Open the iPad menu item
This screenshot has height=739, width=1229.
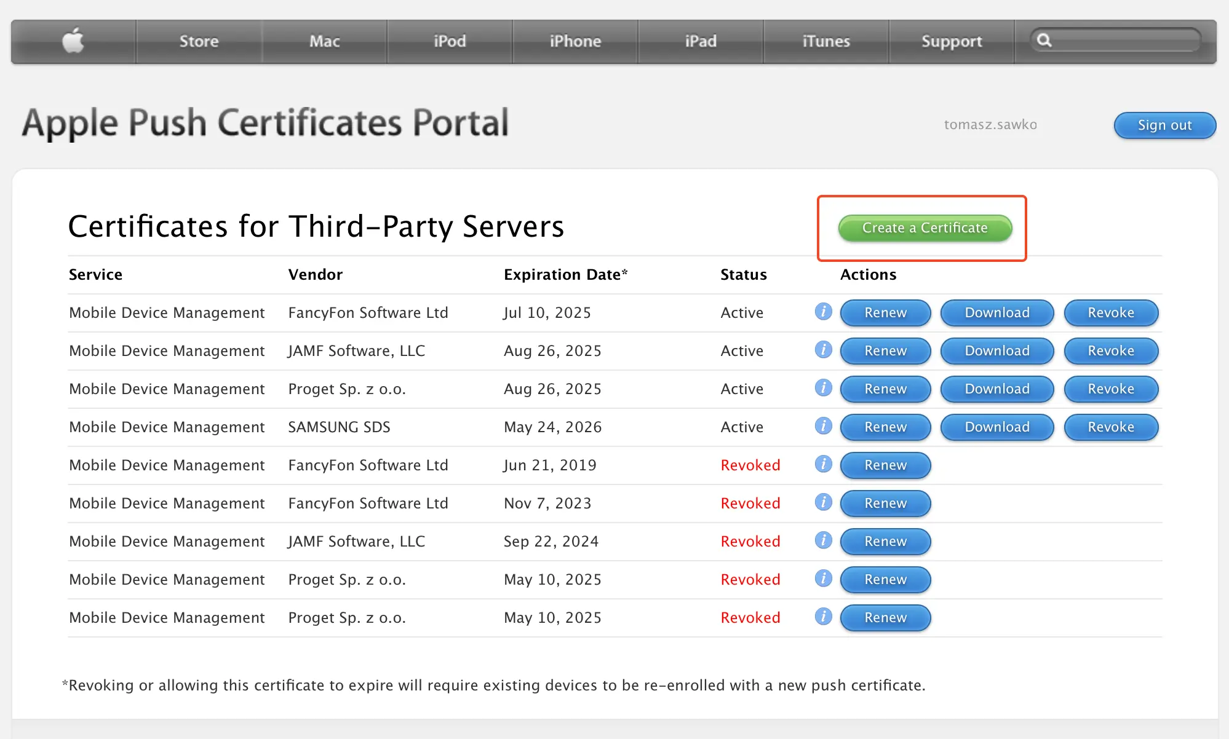click(x=701, y=41)
